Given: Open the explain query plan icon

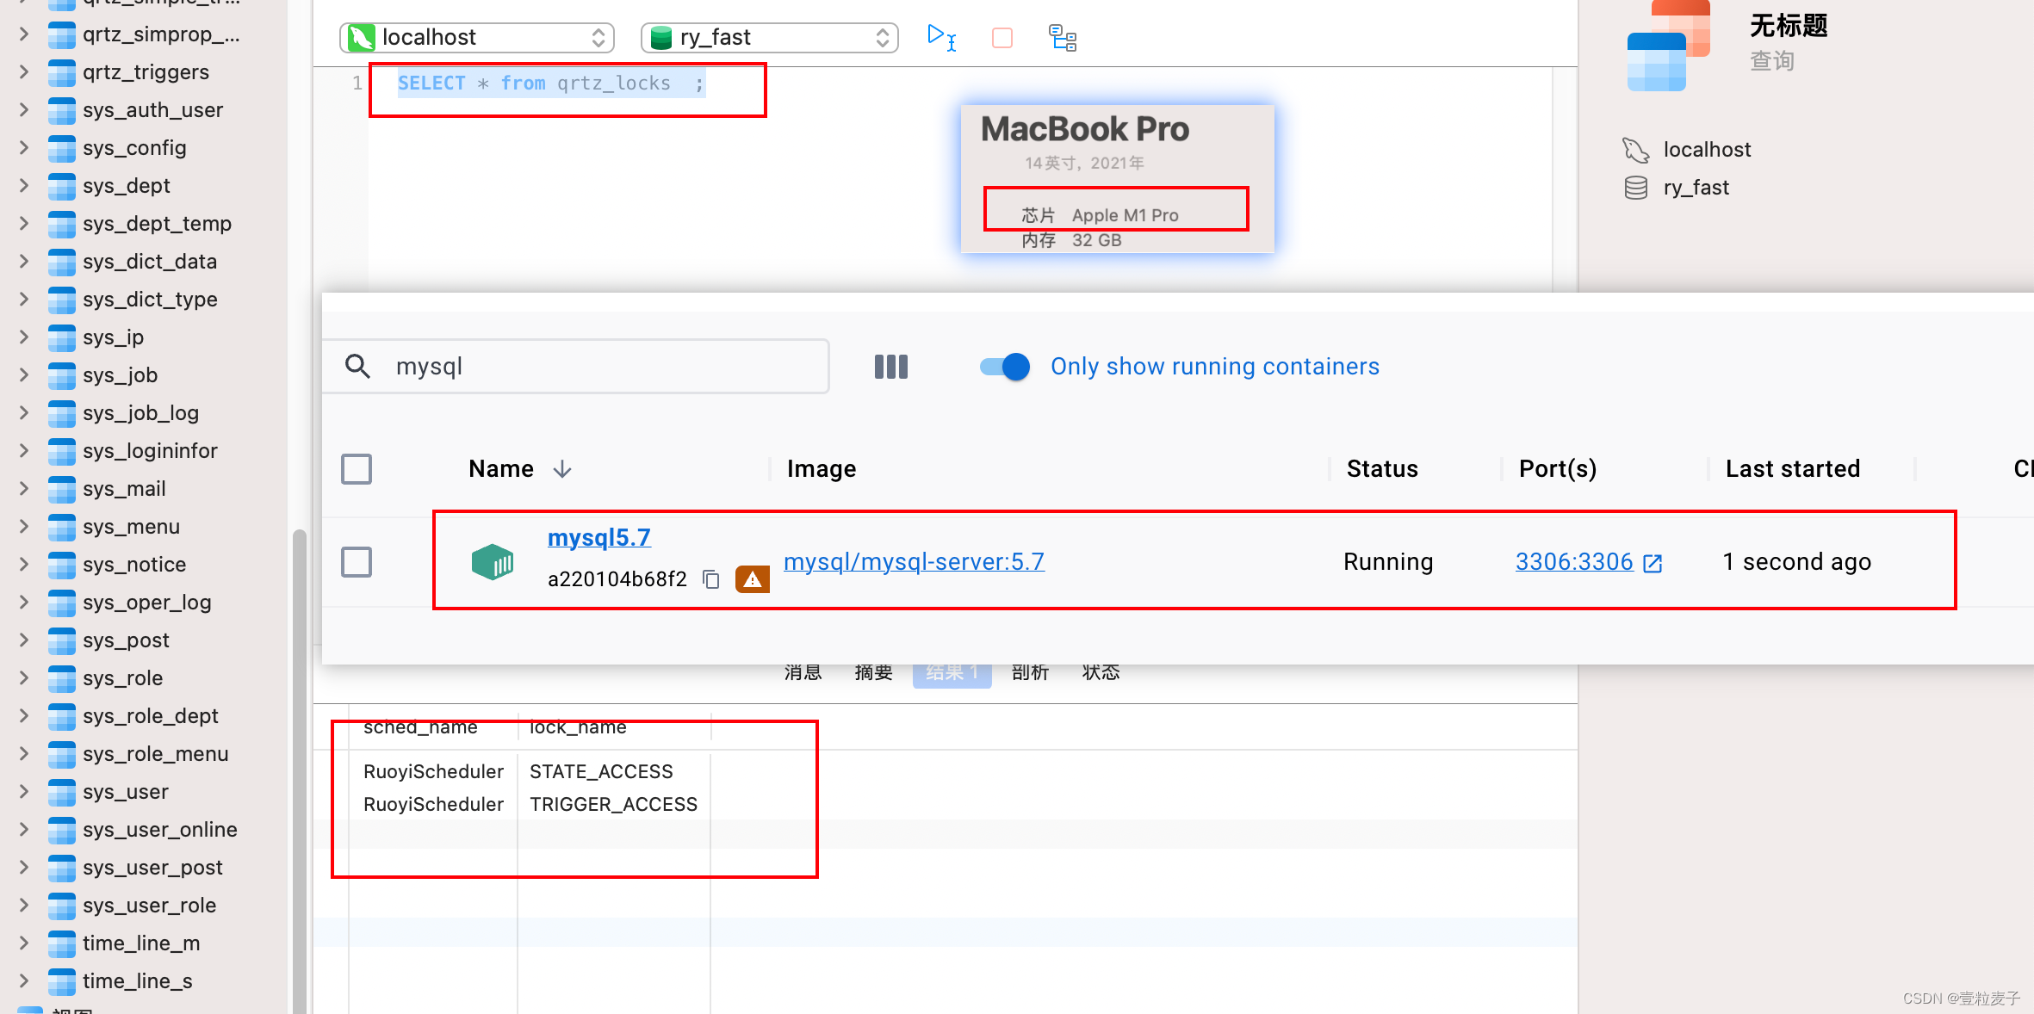Looking at the screenshot, I should pos(1063,38).
